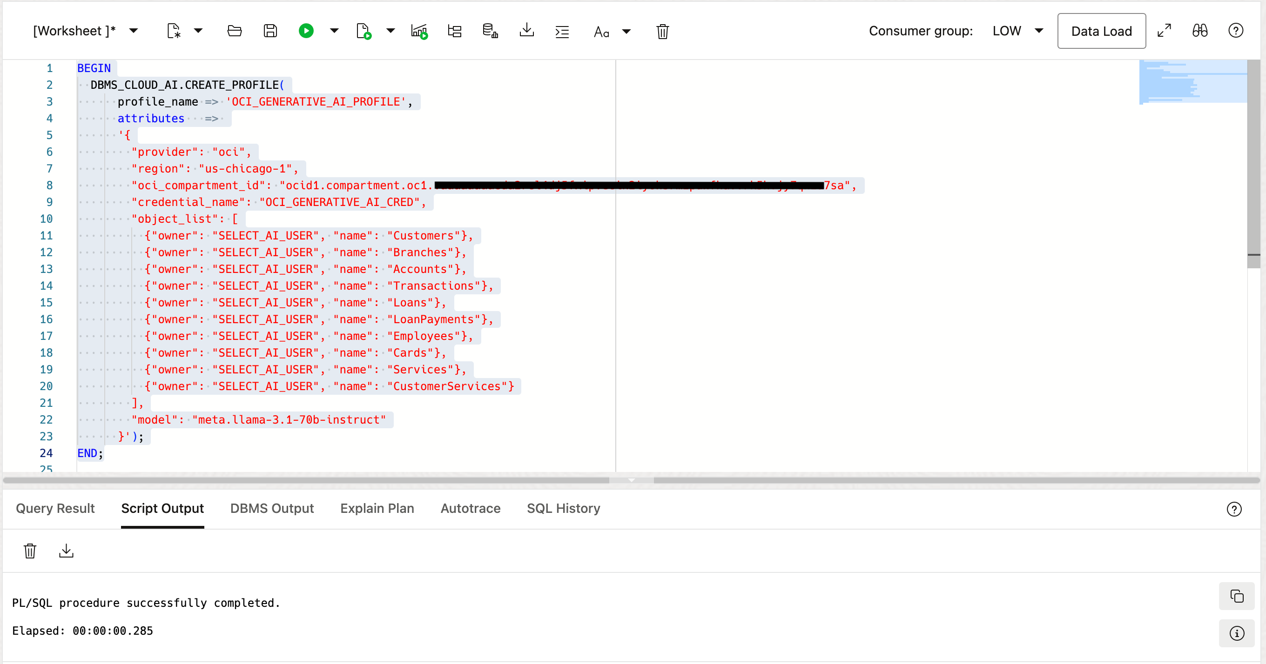Screen dimensions: 1266x664
Task: Expand the run statement options arrow
Action: (x=334, y=31)
